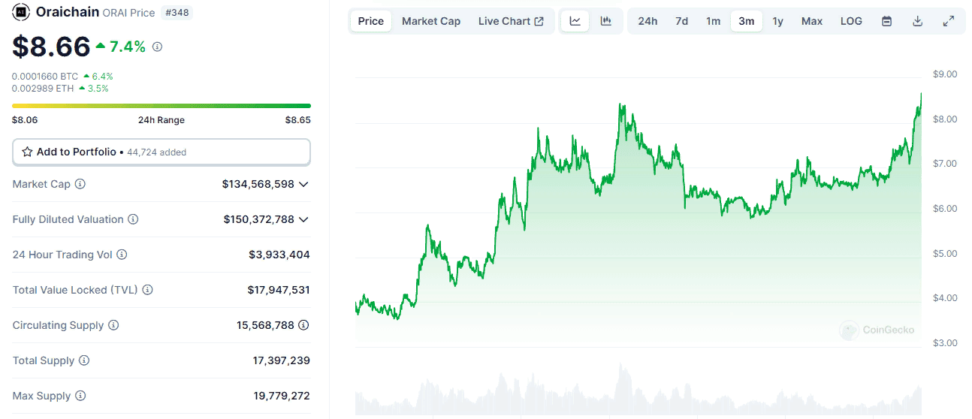Screen dimensions: 972x419
Task: Switch to candlestick chart icon
Action: (x=605, y=21)
